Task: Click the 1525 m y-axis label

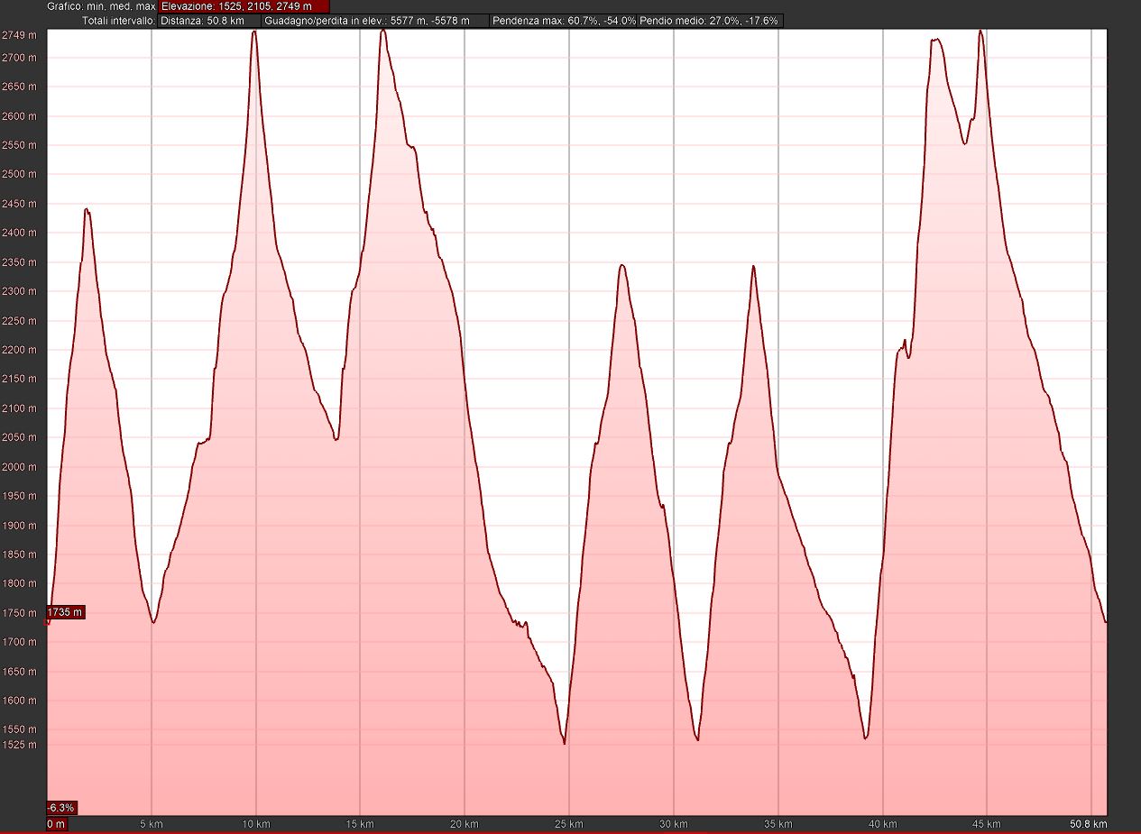Action: pos(19,745)
